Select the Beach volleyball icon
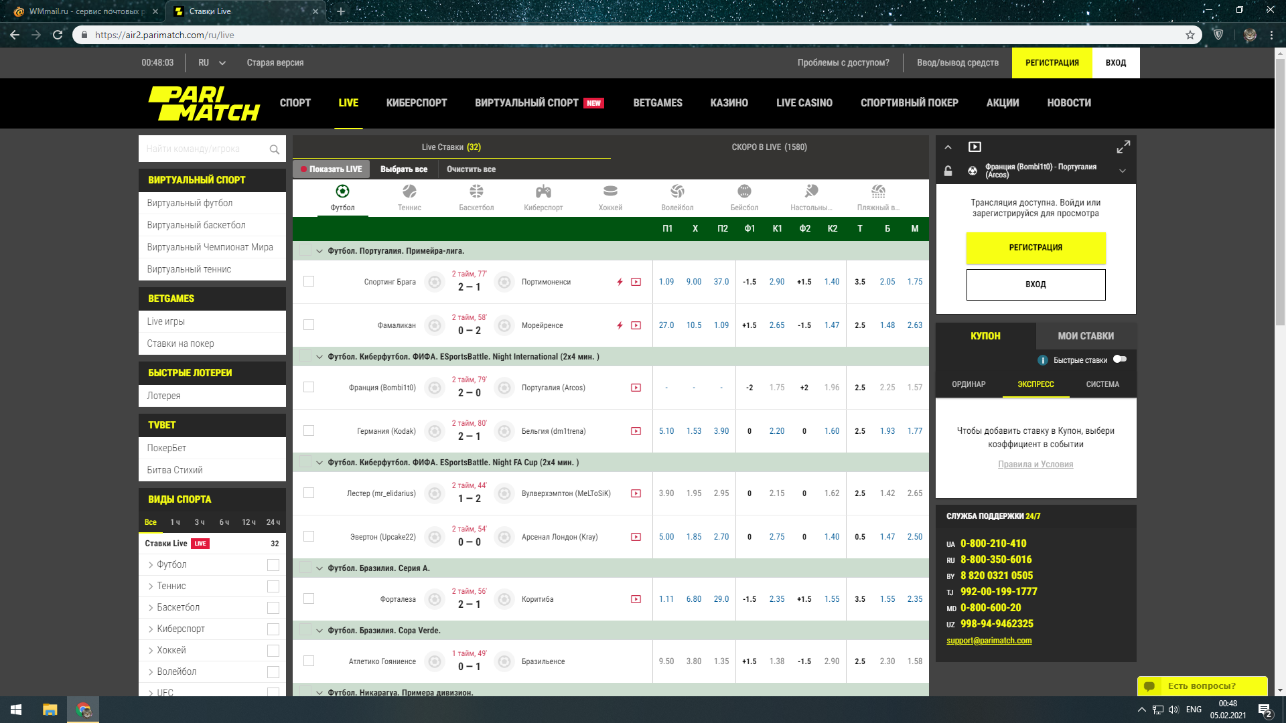The width and height of the screenshot is (1286, 723). pos(878,192)
